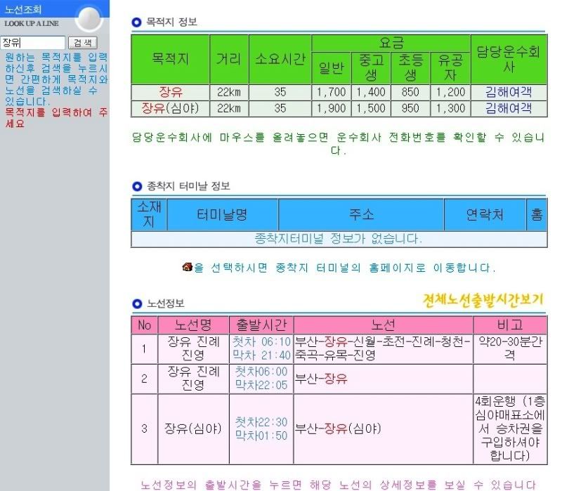Open route 3 departure time 첫차22:30

coord(261,422)
